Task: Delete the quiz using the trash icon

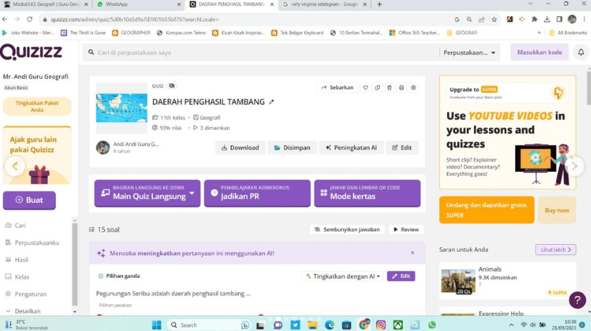Action: (389, 88)
